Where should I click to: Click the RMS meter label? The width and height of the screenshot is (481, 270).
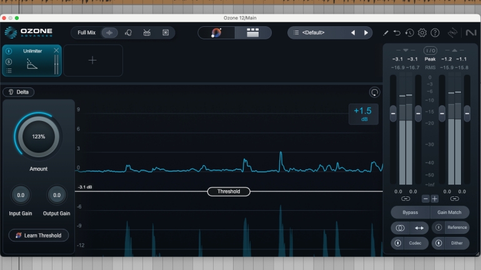pyautogui.click(x=430, y=67)
